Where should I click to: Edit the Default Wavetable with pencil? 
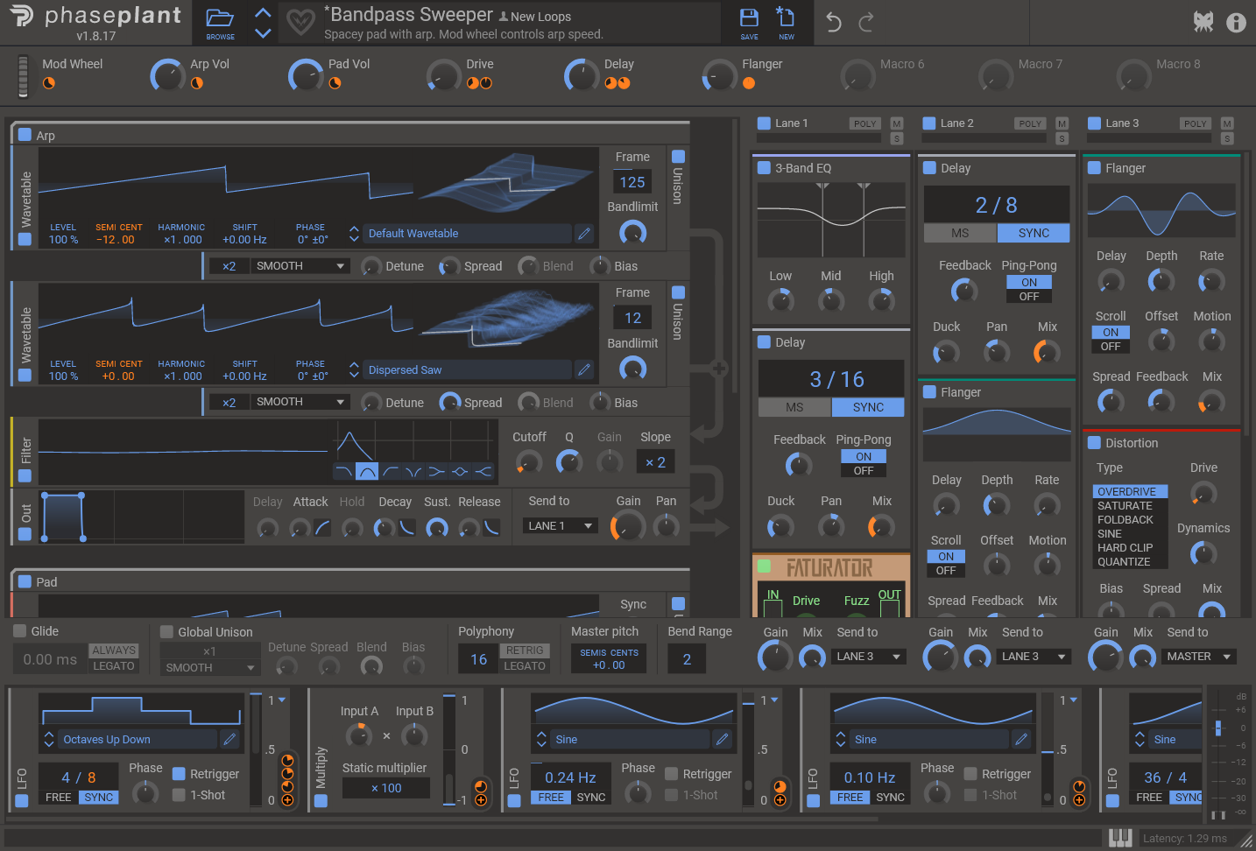[584, 234]
